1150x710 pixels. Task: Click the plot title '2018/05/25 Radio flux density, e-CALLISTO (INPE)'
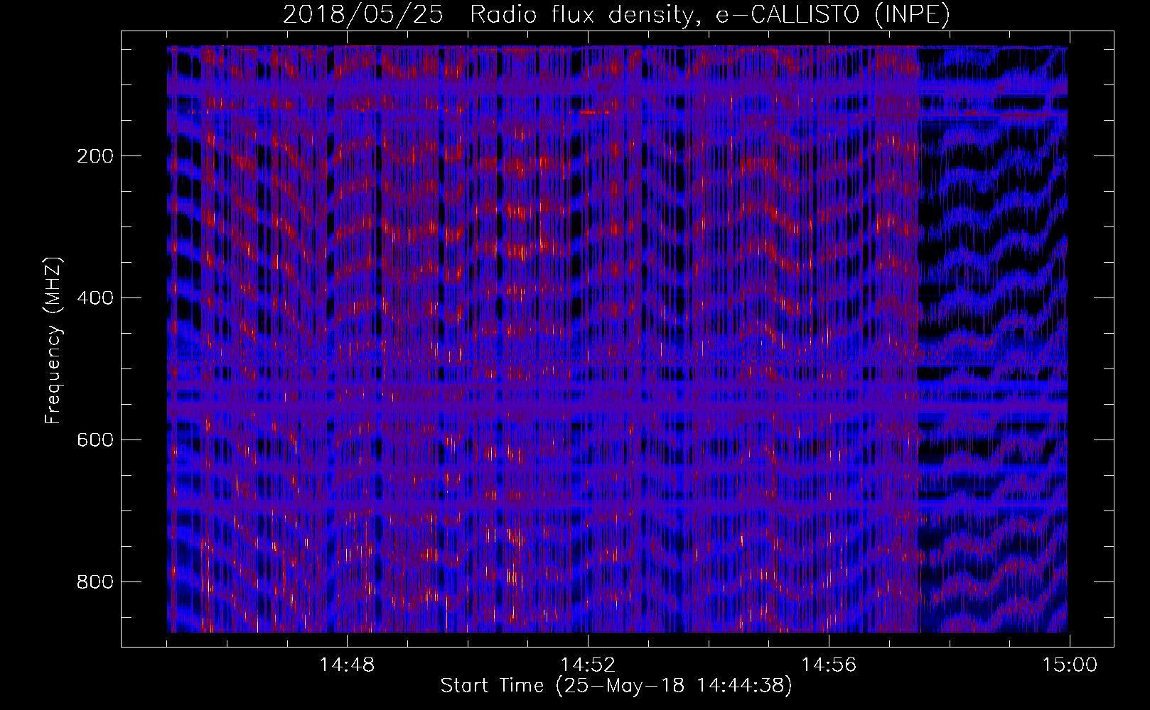pos(616,15)
